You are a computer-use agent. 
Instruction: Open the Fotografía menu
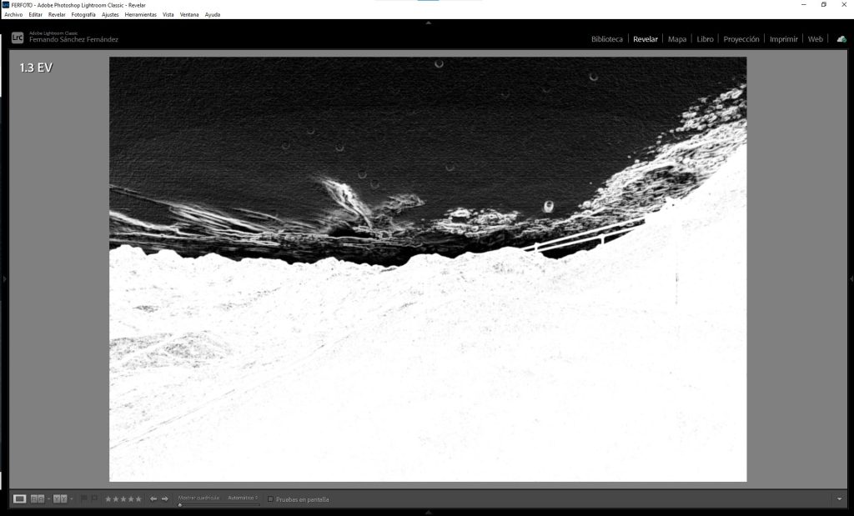[83, 15]
